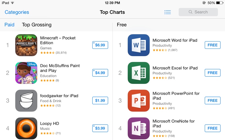
Task: Tap the Doc McStuffins Paint and Play icon
Action: point(26,73)
